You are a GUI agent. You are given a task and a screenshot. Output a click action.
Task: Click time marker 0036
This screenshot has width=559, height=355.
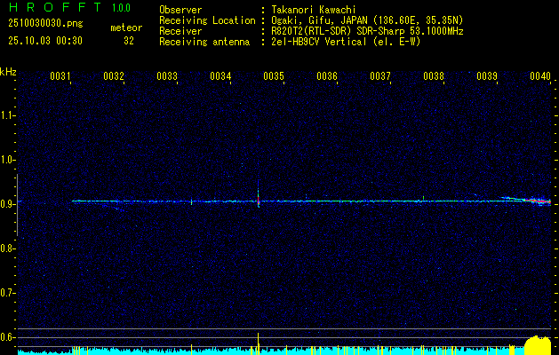327,76
